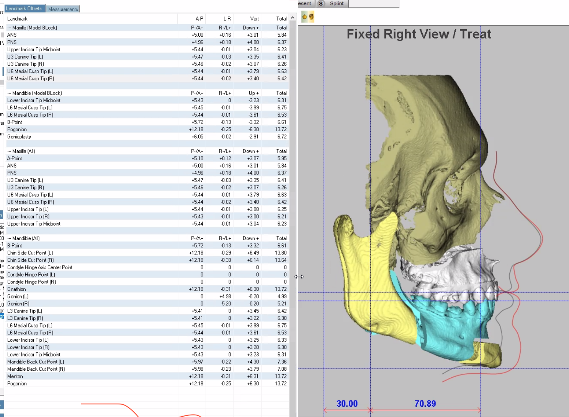Select the Gnathion landmark row
The height and width of the screenshot is (417, 569).
click(147, 289)
